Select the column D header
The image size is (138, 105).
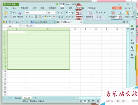coord(86,29)
